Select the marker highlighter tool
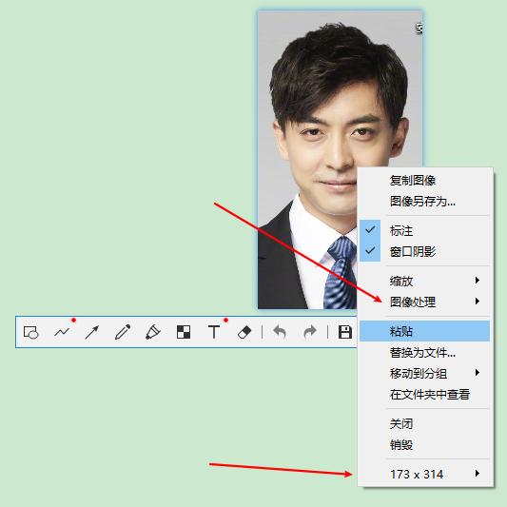Screen dimensions: 507x507 153,332
